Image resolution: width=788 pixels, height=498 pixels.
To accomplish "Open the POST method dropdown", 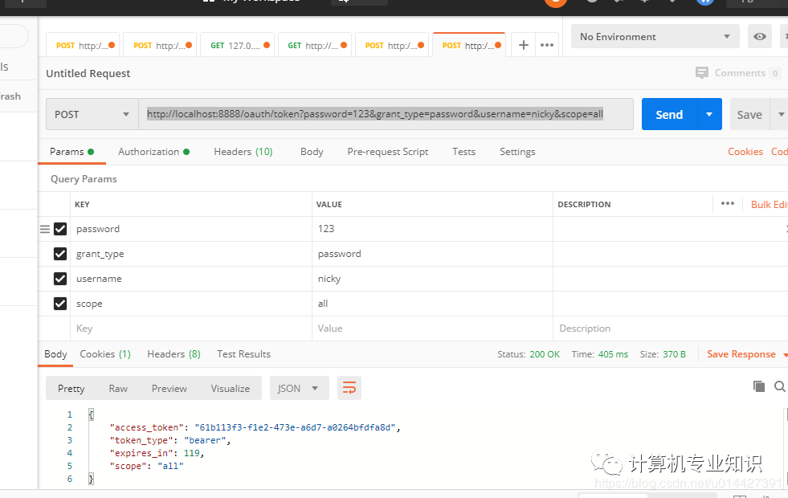I will [92, 115].
